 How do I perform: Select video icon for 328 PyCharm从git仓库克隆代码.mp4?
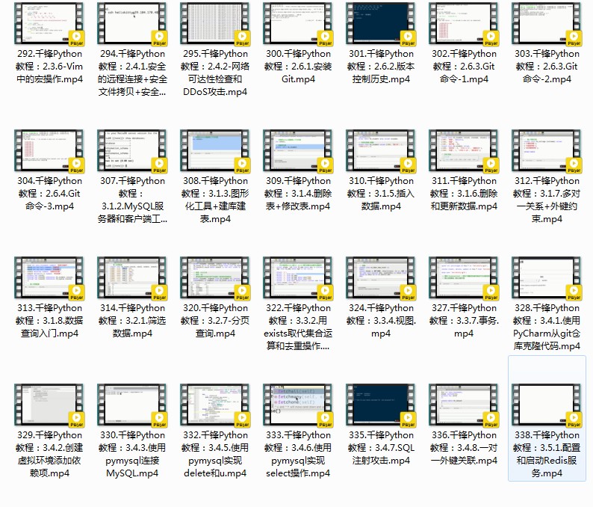coord(547,278)
